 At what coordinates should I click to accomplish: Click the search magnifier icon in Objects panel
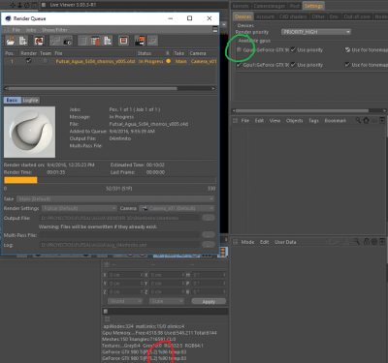pyautogui.click(x=358, y=120)
